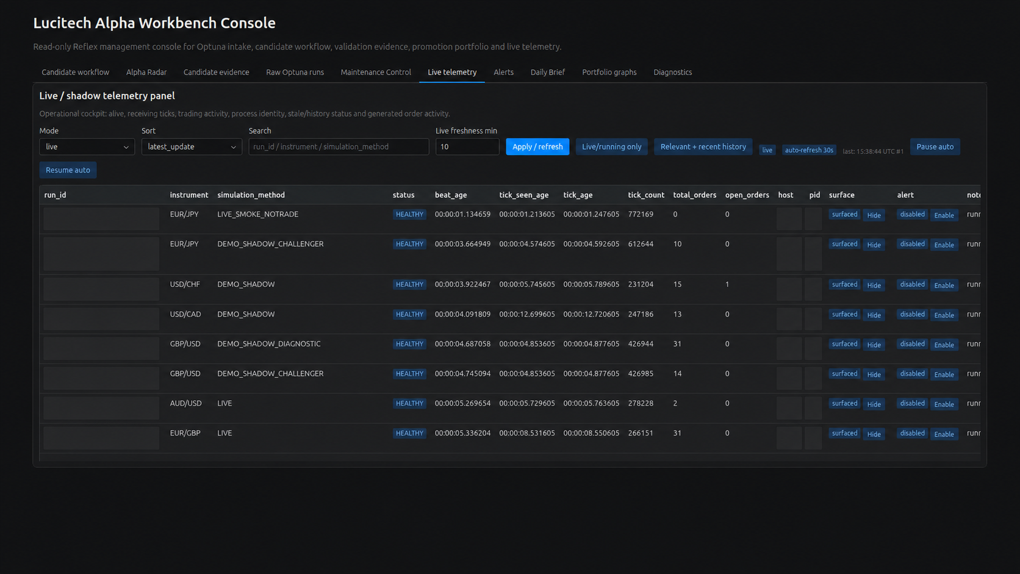Enable alert for AUD/USD row
The image size is (1020, 574).
tap(944, 404)
